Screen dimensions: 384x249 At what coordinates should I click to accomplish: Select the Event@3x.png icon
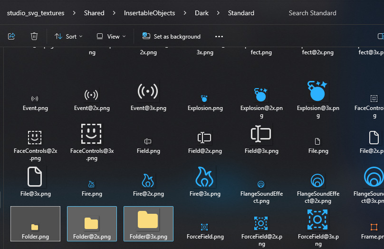coord(148,91)
